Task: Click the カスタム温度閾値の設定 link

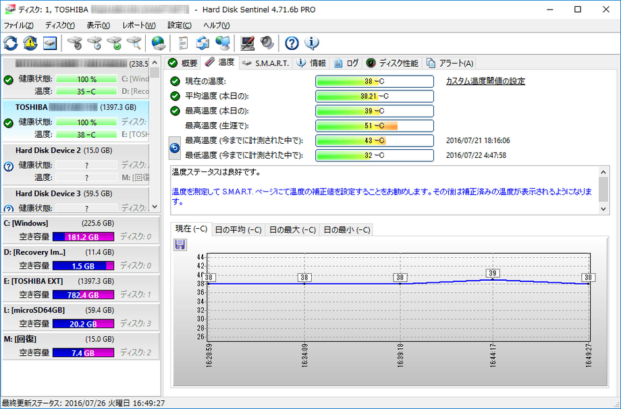Action: (x=485, y=81)
